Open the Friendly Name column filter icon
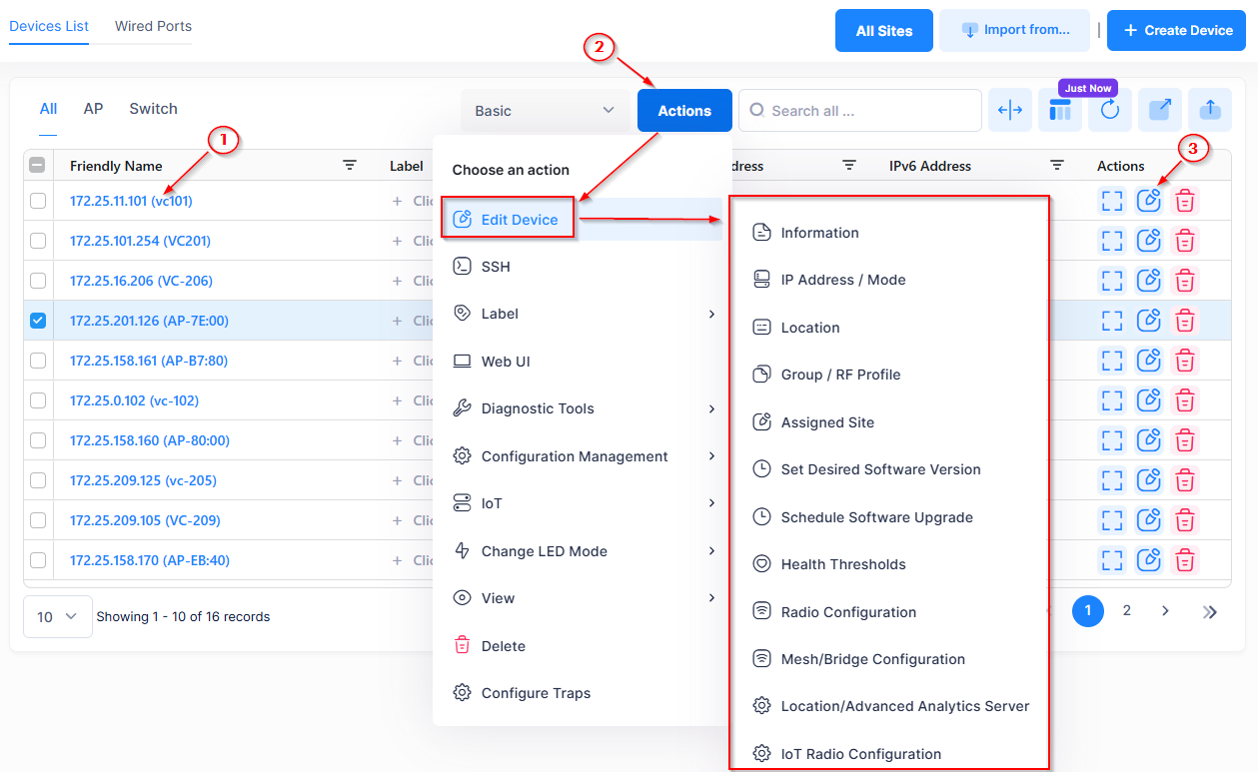The width and height of the screenshot is (1258, 772). [350, 166]
